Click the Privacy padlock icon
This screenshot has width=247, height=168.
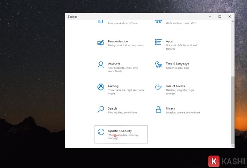[x=158, y=110]
